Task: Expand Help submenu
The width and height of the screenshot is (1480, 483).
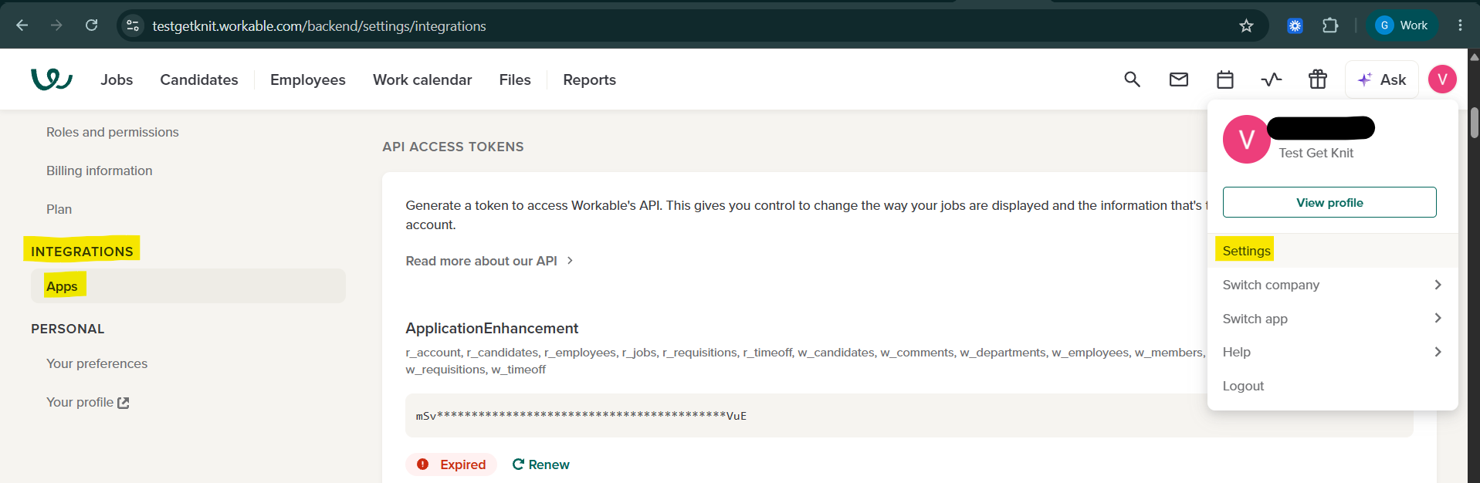Action: [x=1333, y=352]
